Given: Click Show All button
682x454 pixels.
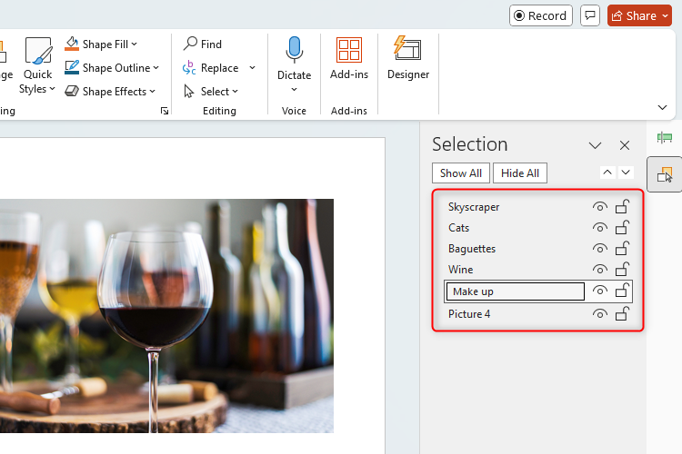Looking at the screenshot, I should point(461,173).
